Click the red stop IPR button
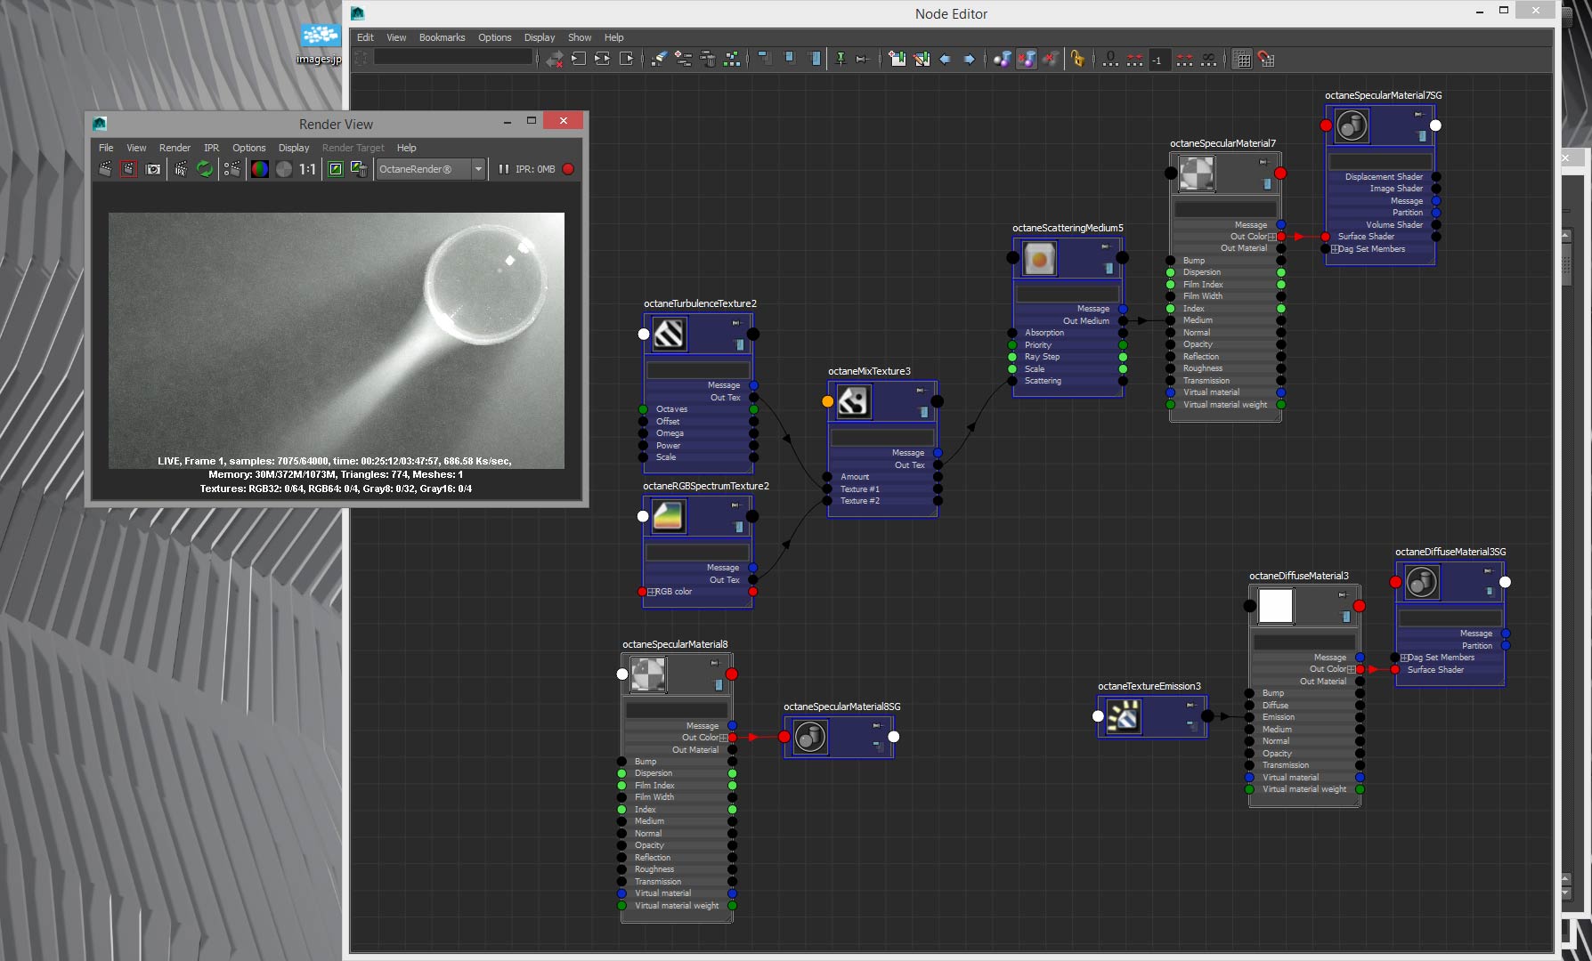This screenshot has width=1592, height=961. pyautogui.click(x=568, y=169)
